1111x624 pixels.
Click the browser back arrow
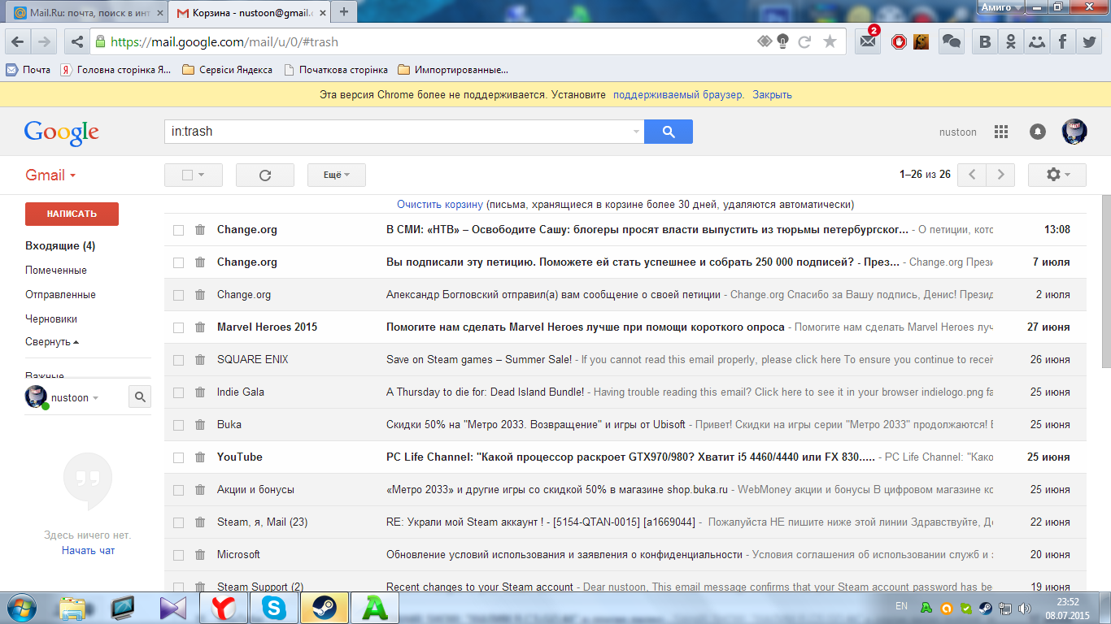(x=18, y=42)
